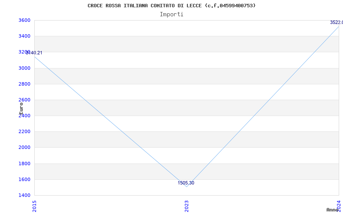
Task: Select the 1505.30 data label
Action: [x=186, y=183]
